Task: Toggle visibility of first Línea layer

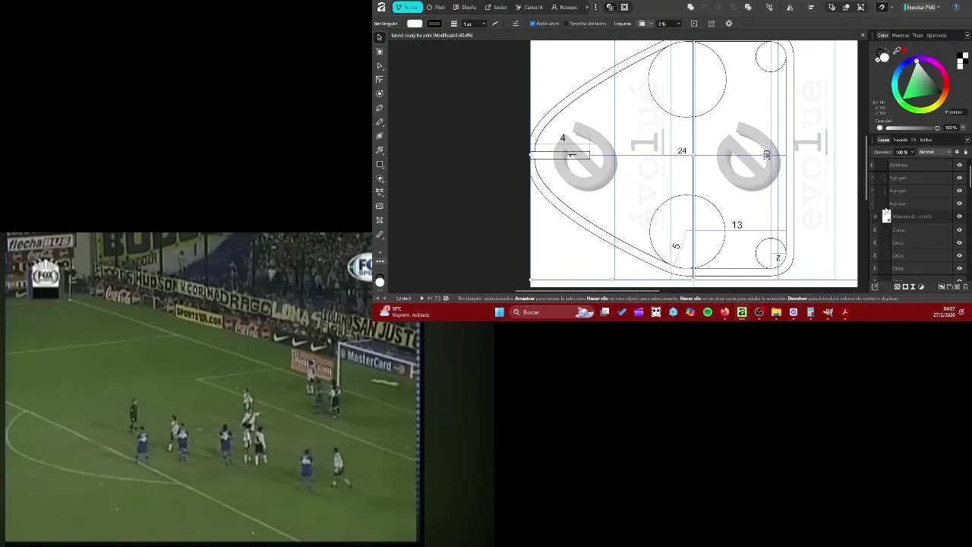Action: tap(959, 242)
